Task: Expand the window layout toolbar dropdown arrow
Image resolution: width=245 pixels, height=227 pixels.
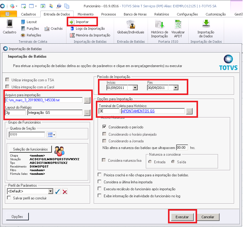Action: tap(36, 6)
